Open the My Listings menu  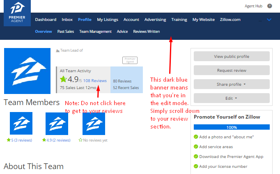coord(107,19)
